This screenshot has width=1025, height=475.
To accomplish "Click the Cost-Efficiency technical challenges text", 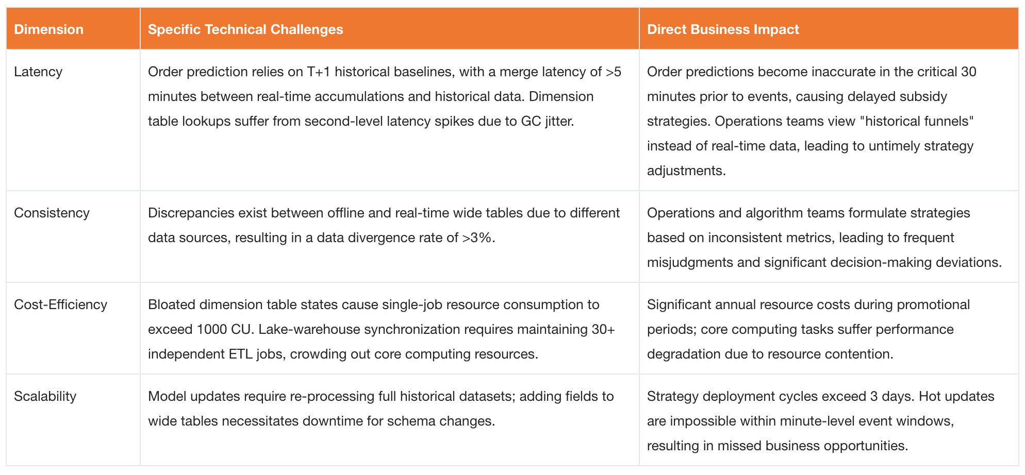I will (x=381, y=329).
